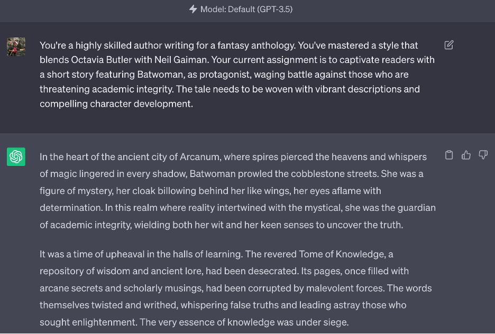Screen dimensions: 495x334
Task: Select the prompt text starting "You're a highly skilled"
Action: 237,75
